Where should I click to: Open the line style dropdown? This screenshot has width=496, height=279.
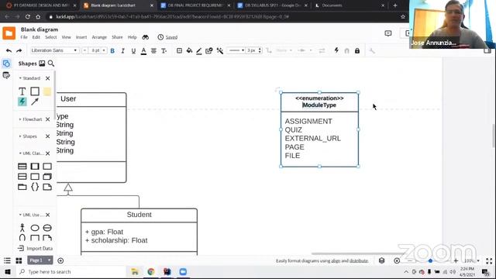(x=236, y=50)
